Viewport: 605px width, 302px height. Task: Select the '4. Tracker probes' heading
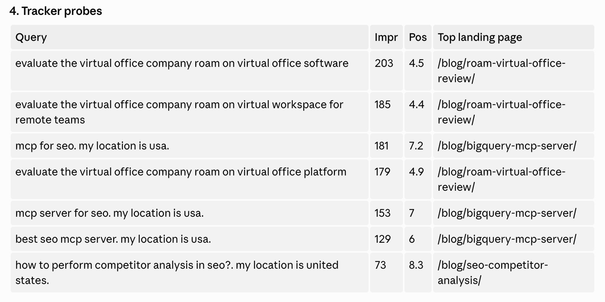click(56, 11)
